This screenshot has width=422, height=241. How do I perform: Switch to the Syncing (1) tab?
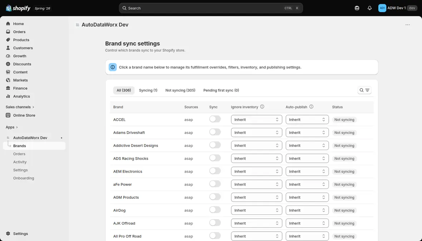click(x=148, y=90)
